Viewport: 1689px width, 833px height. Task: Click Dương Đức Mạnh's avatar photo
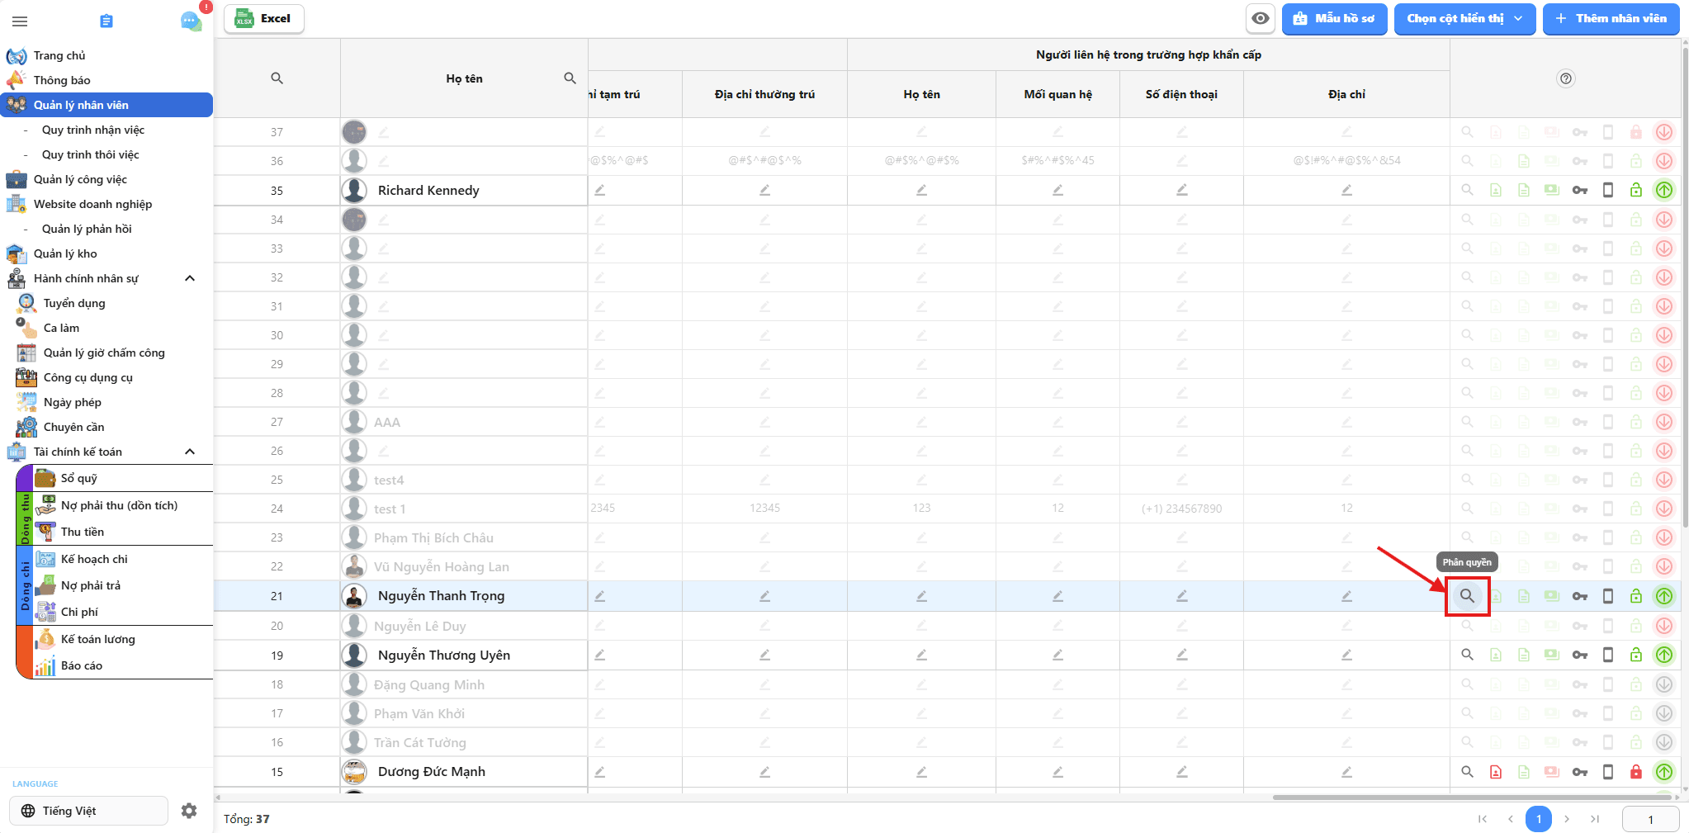(355, 773)
